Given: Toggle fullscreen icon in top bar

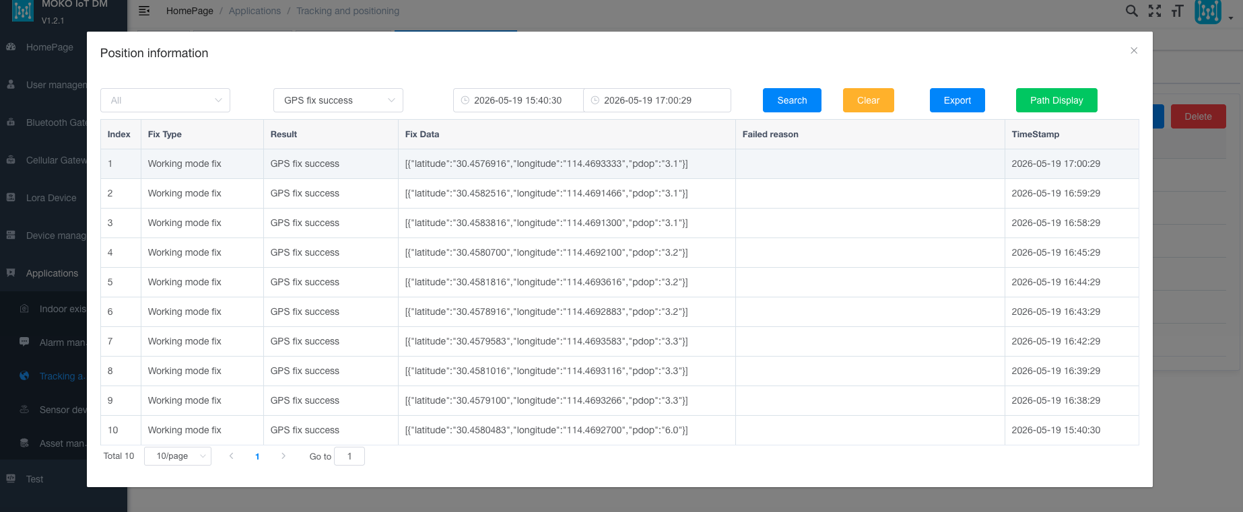Looking at the screenshot, I should [x=1155, y=11].
